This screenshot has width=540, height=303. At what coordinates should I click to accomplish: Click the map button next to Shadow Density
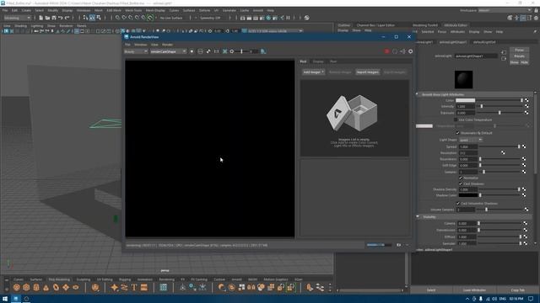pos(524,189)
